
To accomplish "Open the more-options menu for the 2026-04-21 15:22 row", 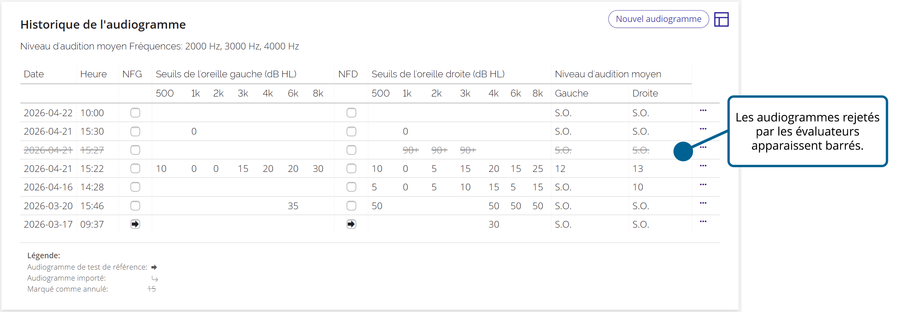I will click(x=703, y=166).
